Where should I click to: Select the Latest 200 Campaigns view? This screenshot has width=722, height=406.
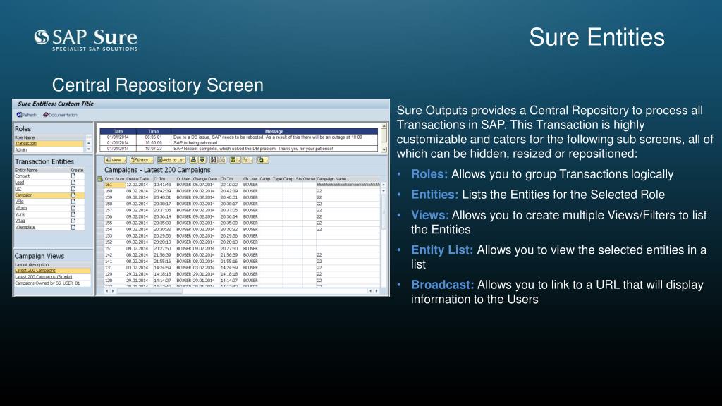(x=35, y=271)
